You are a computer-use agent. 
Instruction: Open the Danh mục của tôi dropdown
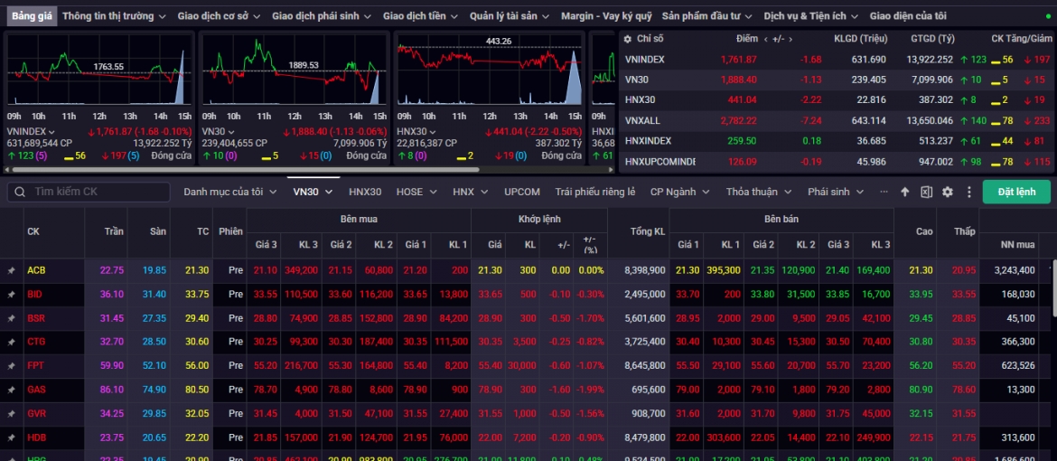230,192
